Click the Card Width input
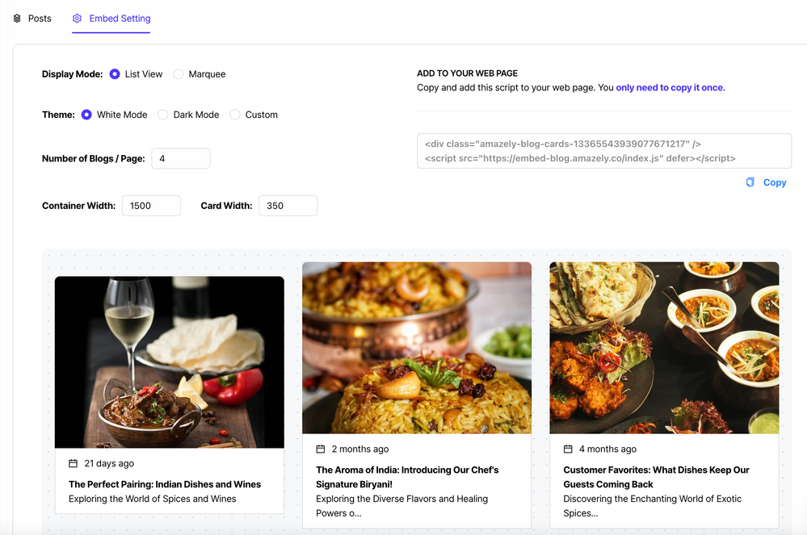Viewport: 807px width, 535px height. tap(288, 206)
